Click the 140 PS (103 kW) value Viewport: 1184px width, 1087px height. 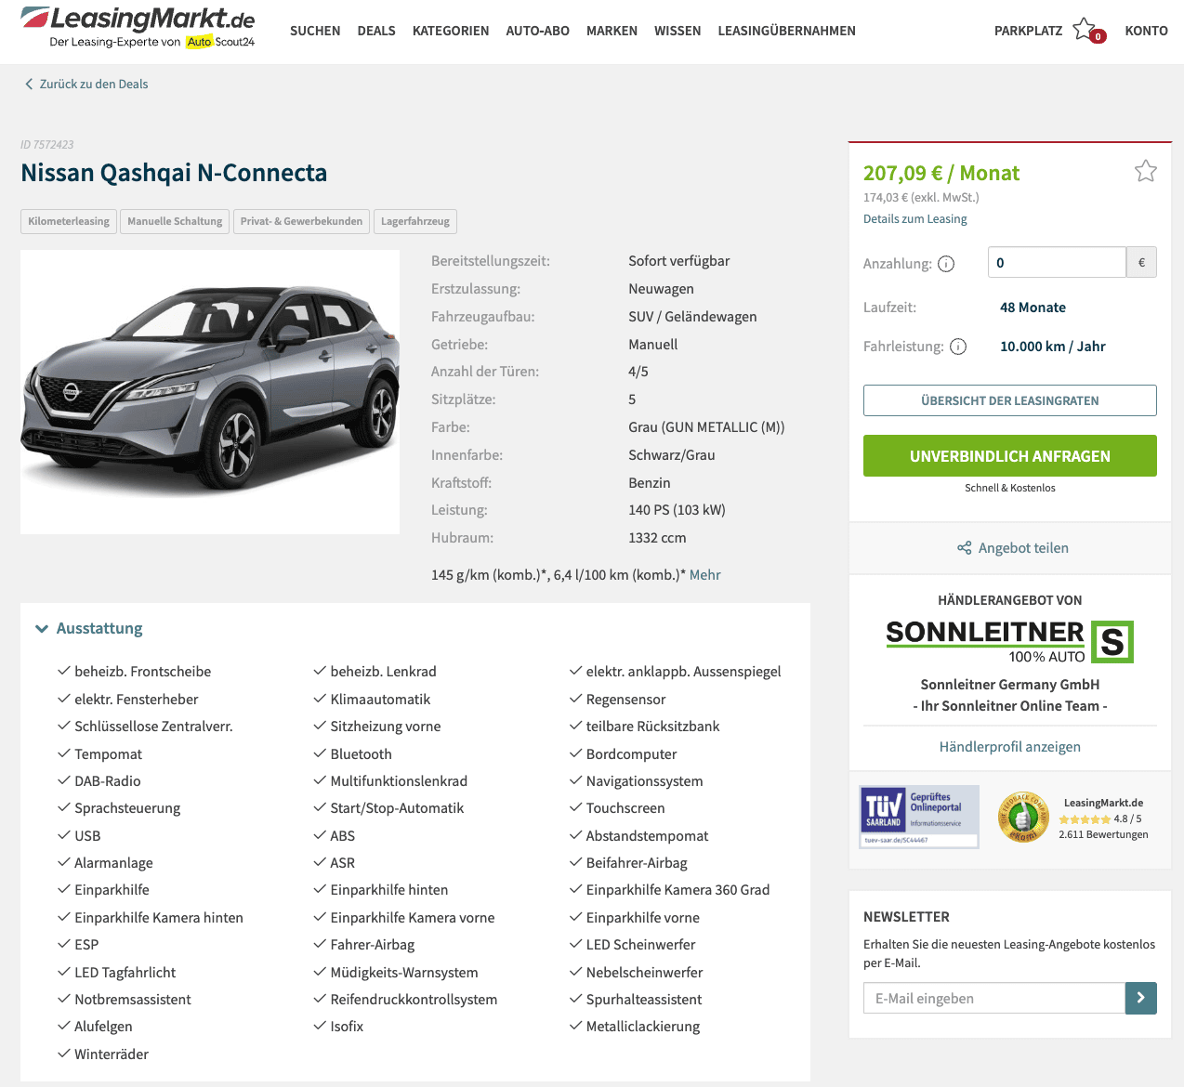click(677, 510)
